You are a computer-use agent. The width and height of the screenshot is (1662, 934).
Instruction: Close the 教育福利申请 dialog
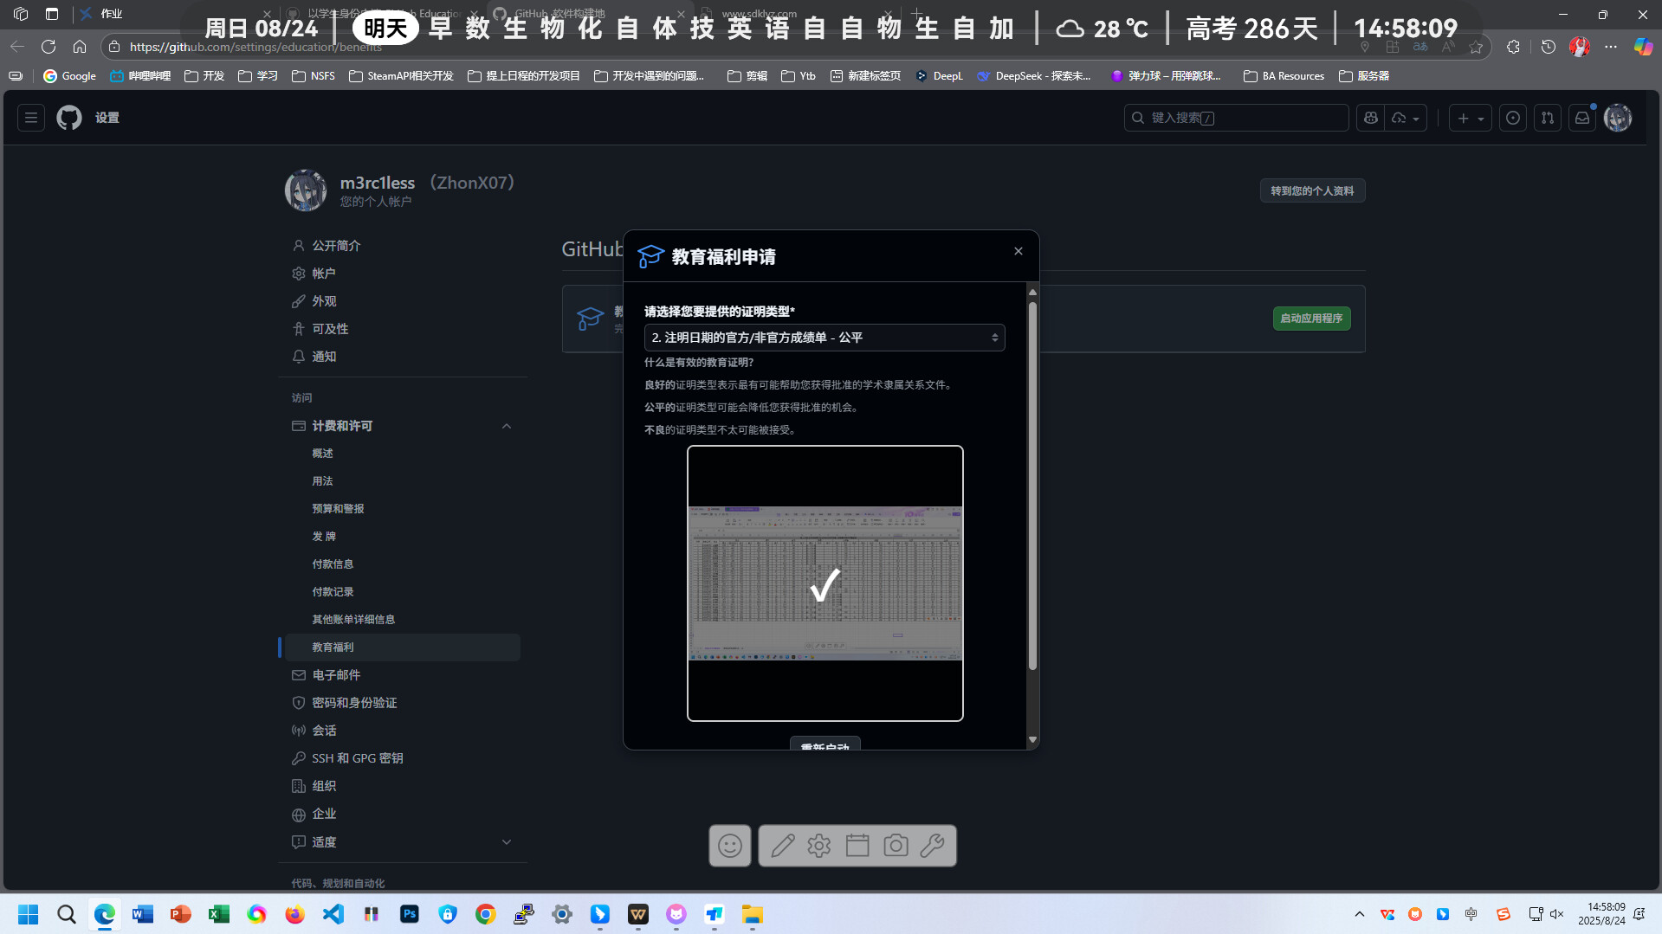pos(1018,251)
